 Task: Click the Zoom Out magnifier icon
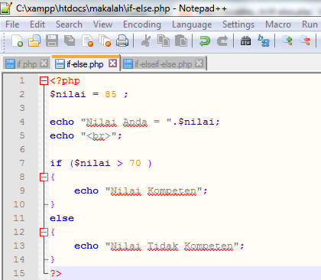(x=305, y=41)
